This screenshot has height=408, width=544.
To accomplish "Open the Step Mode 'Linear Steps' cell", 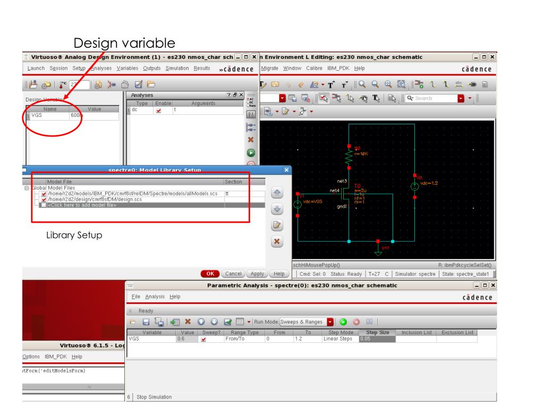I will coord(341,339).
